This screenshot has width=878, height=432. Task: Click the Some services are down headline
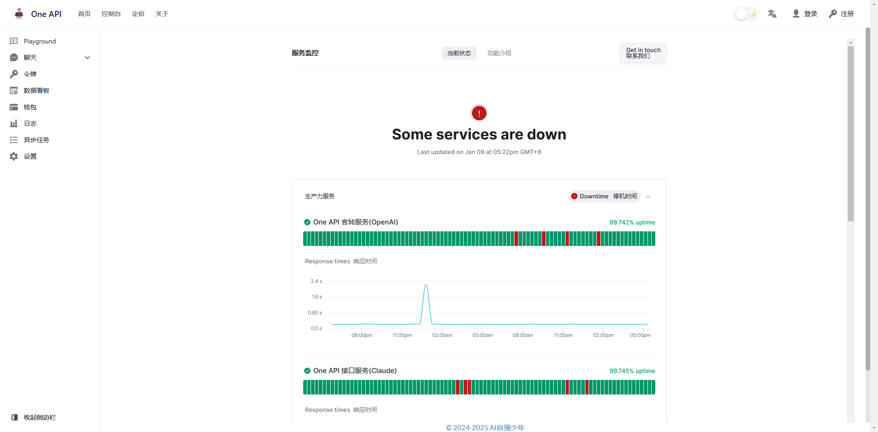(479, 134)
